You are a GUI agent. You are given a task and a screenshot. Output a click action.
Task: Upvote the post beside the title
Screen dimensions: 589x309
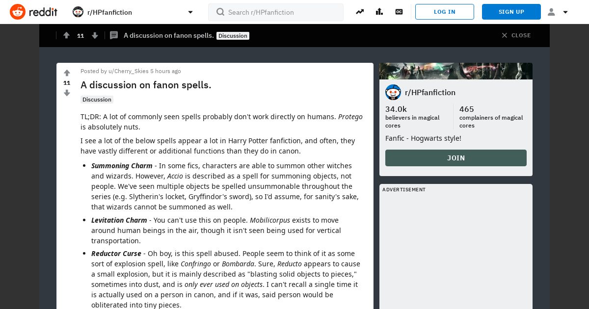tap(67, 73)
